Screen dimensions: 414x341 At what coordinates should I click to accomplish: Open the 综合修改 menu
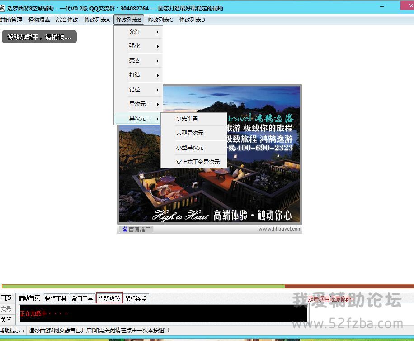[67, 19]
